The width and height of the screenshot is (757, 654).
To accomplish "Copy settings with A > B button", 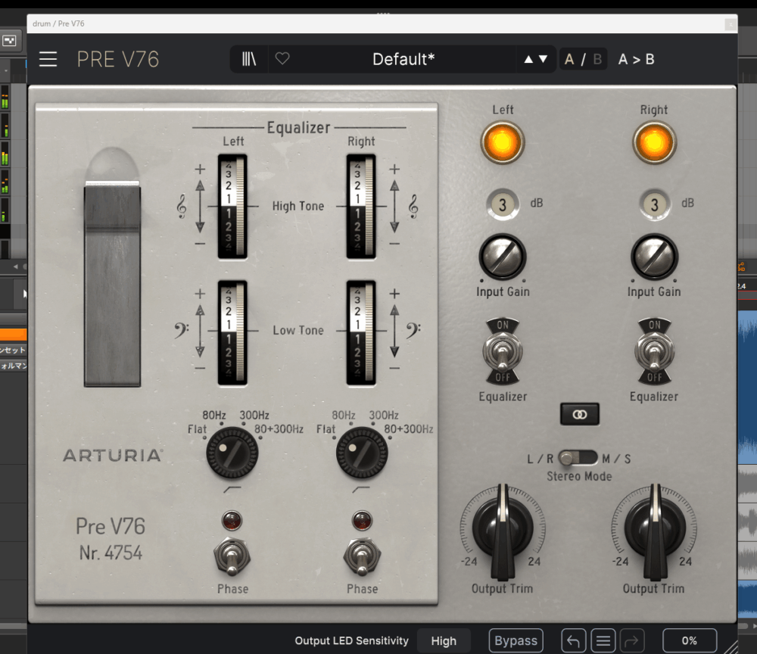I will (x=637, y=59).
